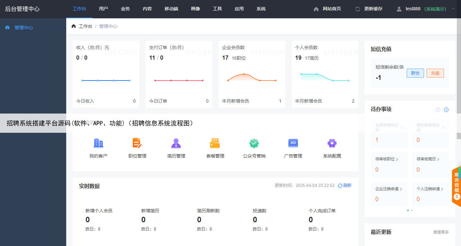Open the 公众号营销 shortcut icon
This screenshot has width=461, height=246.
254,143
